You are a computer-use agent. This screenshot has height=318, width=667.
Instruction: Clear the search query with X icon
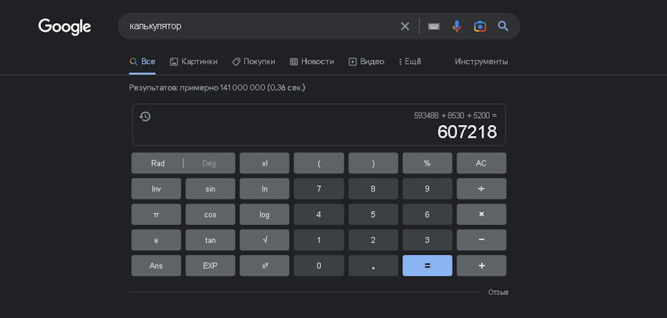click(405, 26)
